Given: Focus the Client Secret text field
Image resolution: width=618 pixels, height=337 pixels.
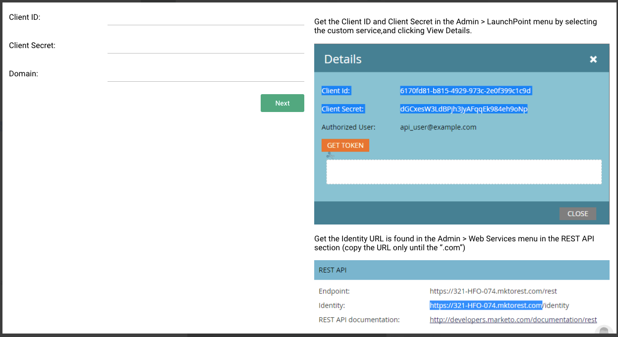Looking at the screenshot, I should point(205,47).
